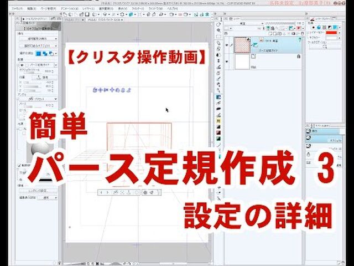Expand the sub color arrow beside white swatch
Screen dimensions: 354x266
pos(340,38)
